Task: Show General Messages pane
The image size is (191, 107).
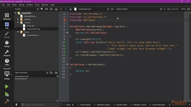Action: [x=158, y=105]
